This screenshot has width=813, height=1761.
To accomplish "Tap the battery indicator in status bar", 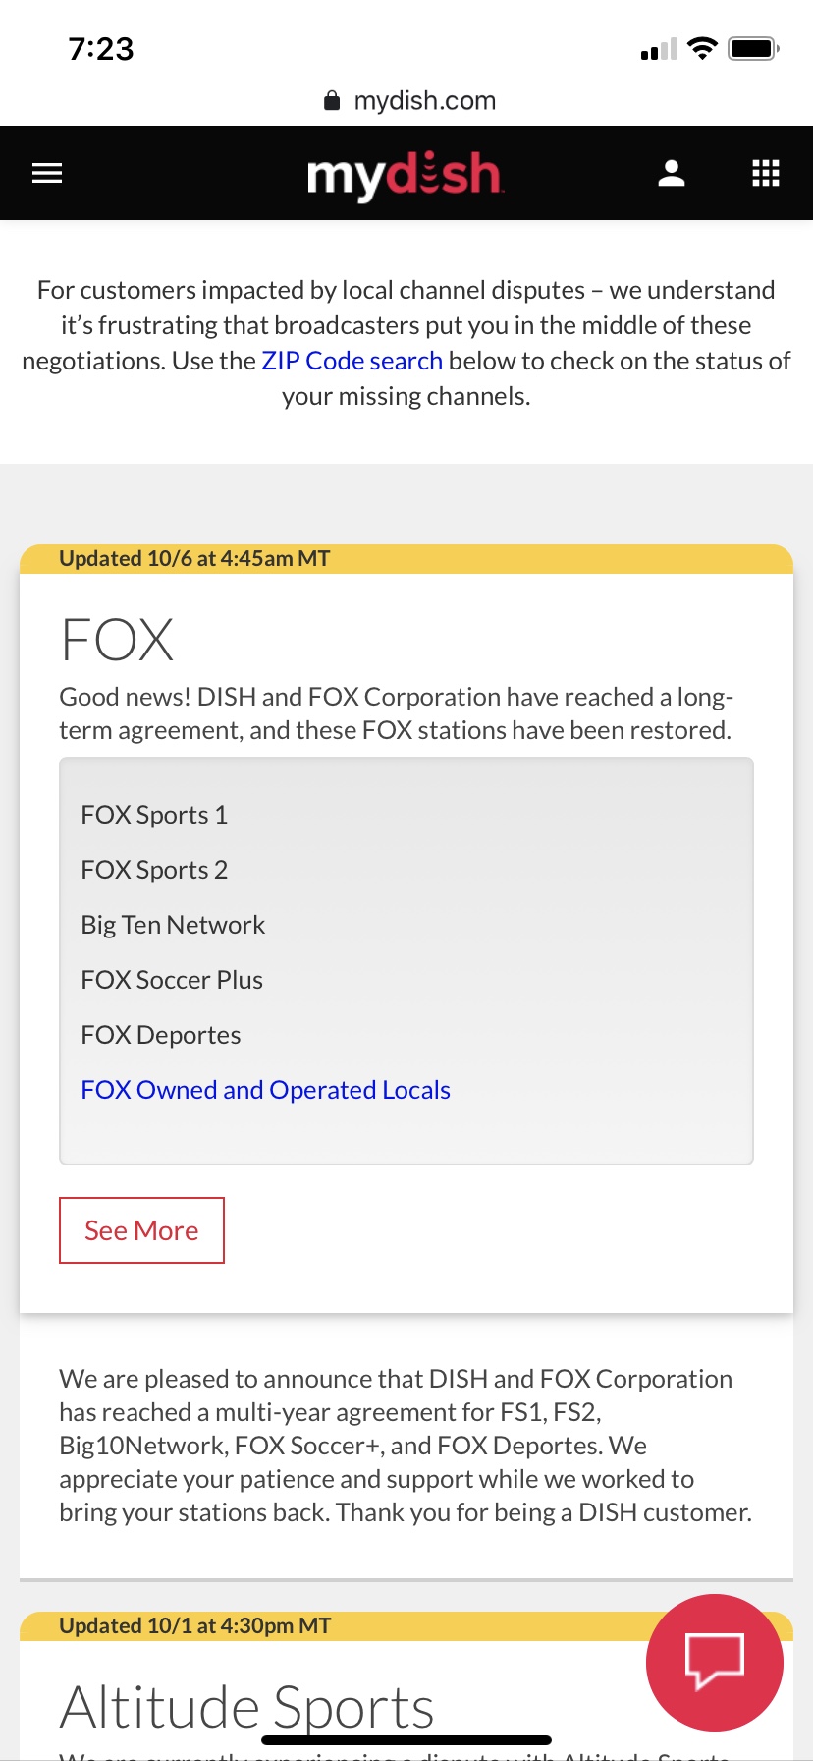I will 753,48.
